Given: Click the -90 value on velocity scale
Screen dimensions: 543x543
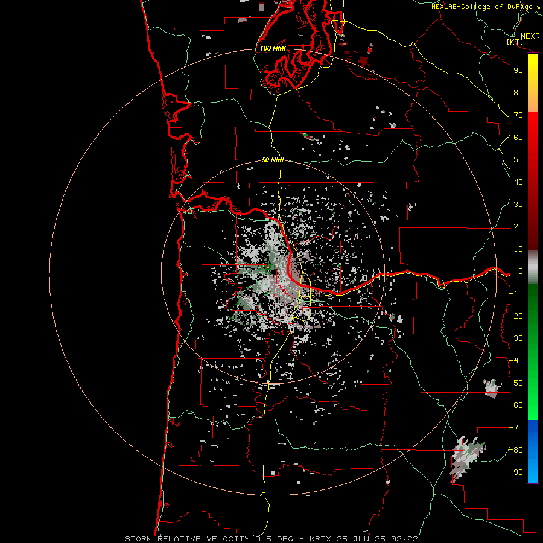Looking at the screenshot, I should (516, 472).
